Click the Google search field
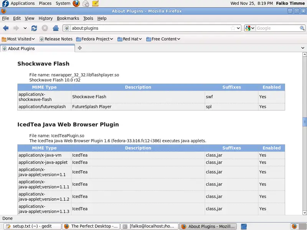Screen dimensions: 307x230 pyautogui.click(x=277, y=28)
